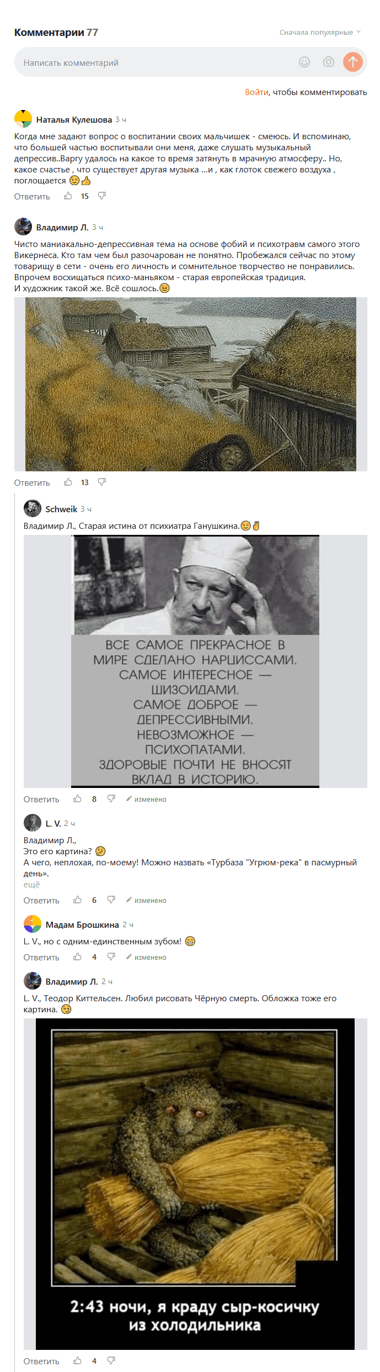
Task: Click Войти link to log in
Action: [256, 92]
